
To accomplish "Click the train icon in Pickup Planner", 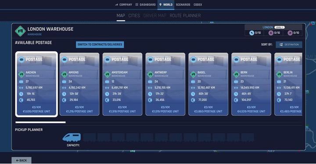I will tap(72, 137).
